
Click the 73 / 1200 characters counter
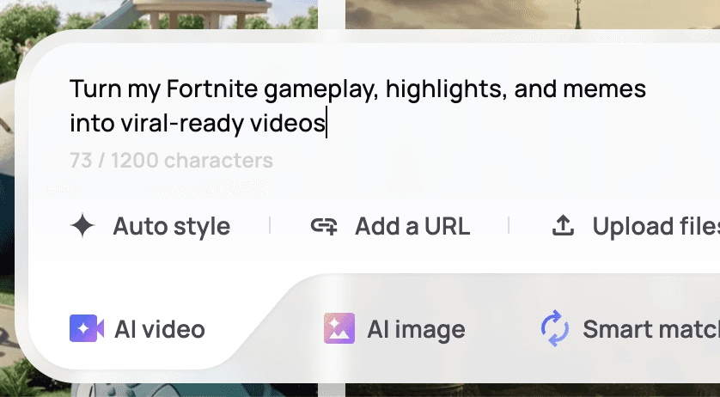pos(171,161)
